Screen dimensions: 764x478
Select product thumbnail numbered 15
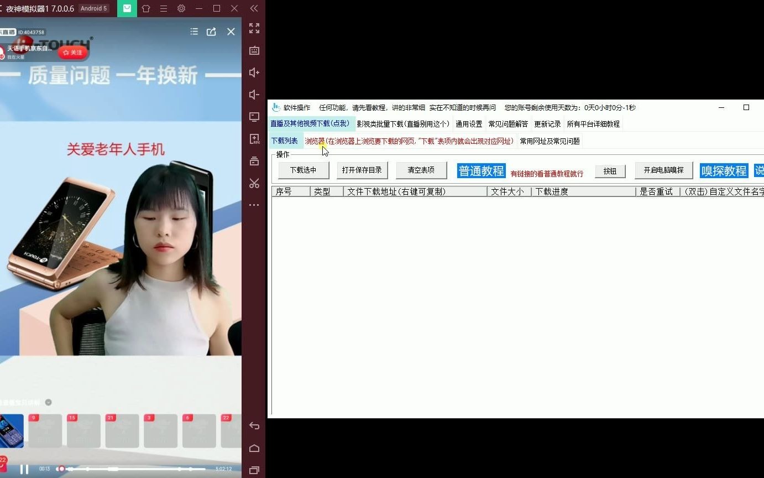click(x=83, y=431)
